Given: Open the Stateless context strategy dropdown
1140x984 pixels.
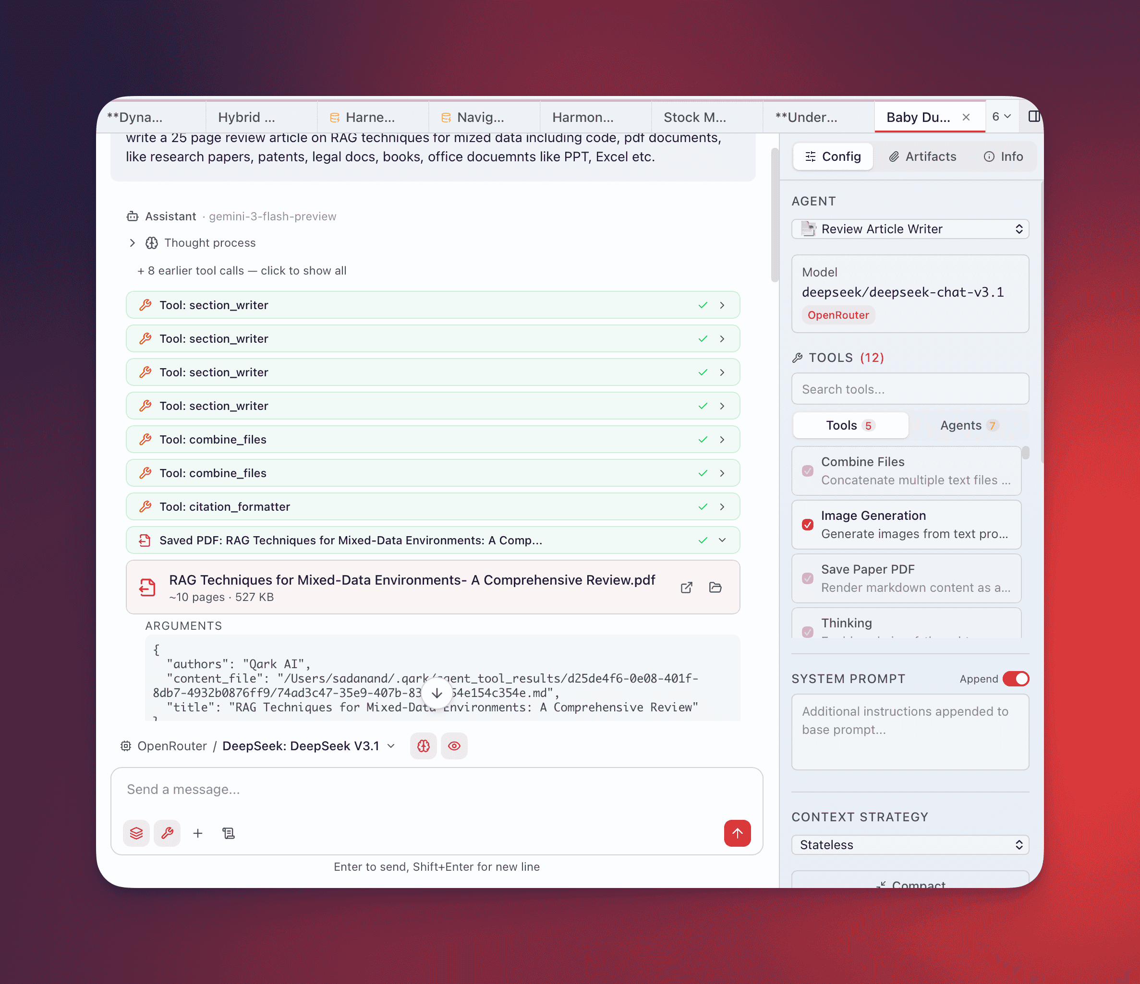Looking at the screenshot, I should [910, 845].
